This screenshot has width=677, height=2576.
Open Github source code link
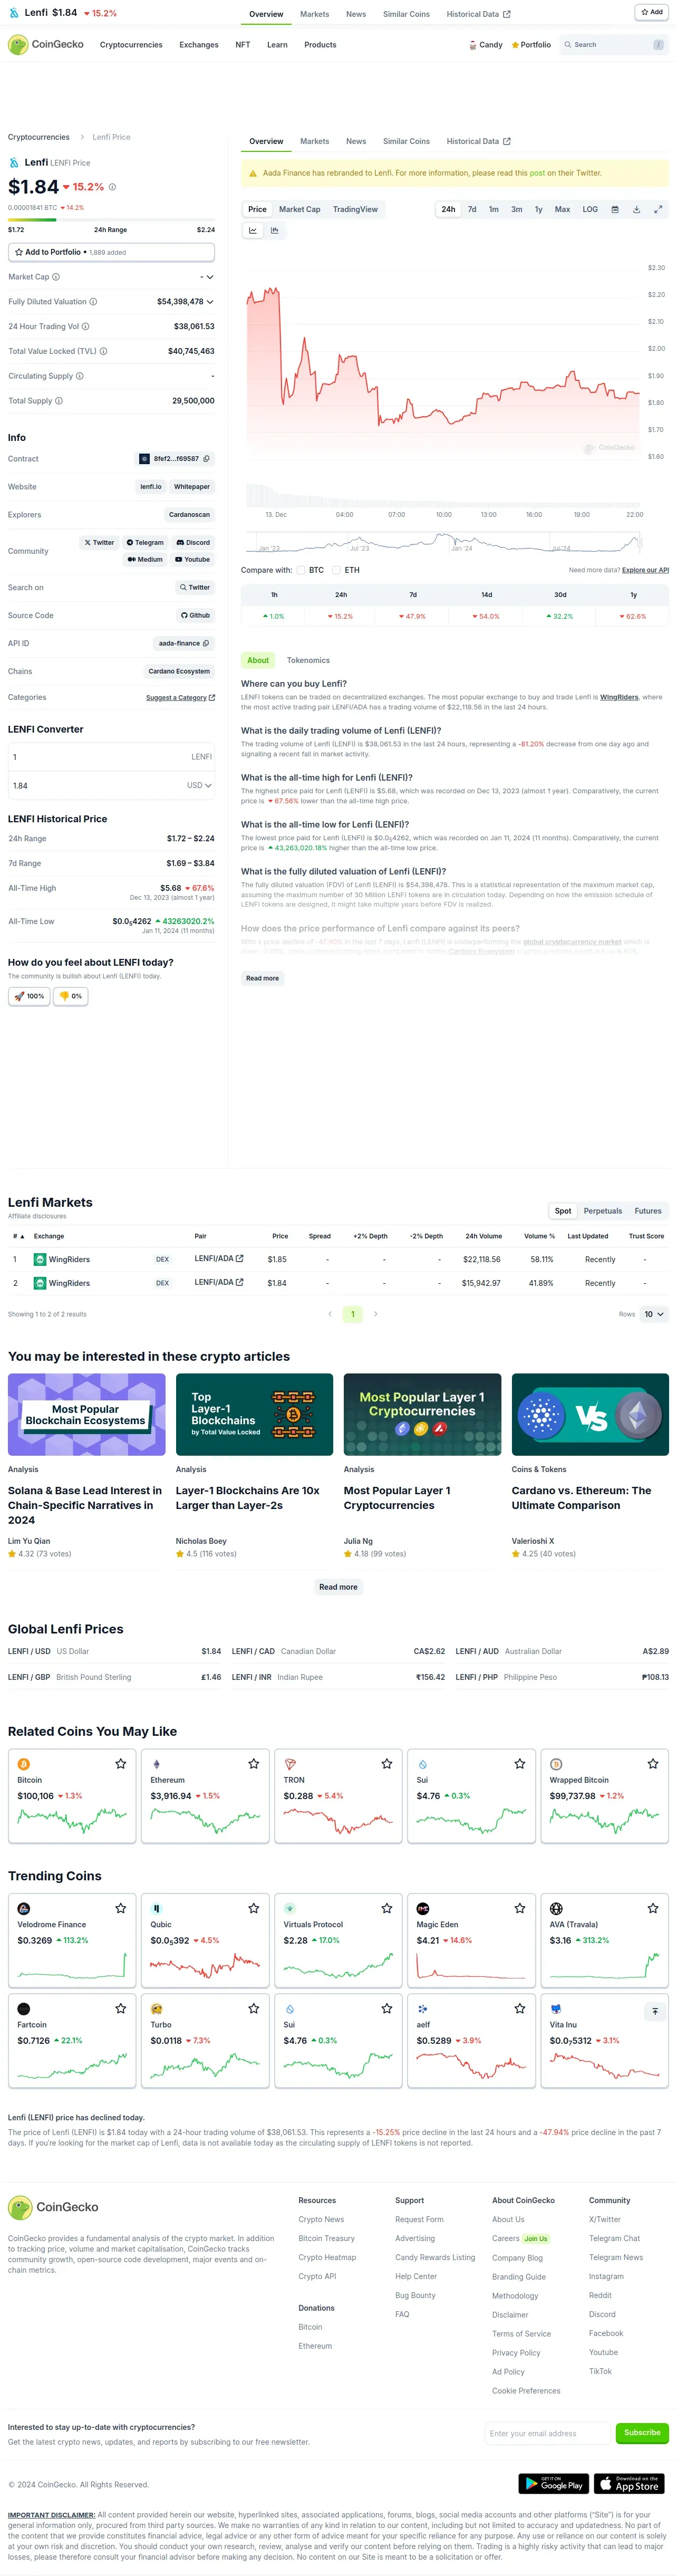(x=196, y=616)
